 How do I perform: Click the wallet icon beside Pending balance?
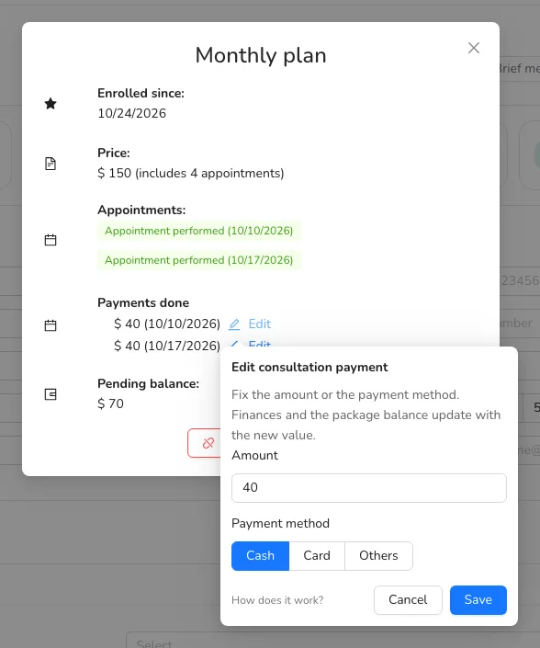pos(51,394)
